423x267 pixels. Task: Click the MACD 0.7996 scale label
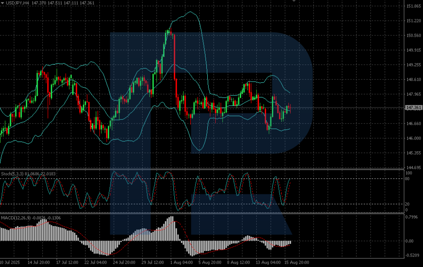point(412,217)
